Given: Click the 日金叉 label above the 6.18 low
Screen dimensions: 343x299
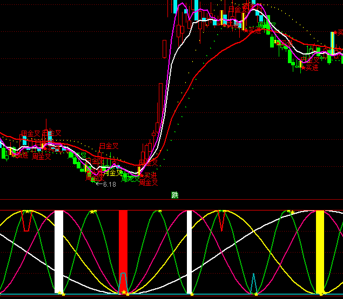Looking at the screenshot, I should click(109, 146).
